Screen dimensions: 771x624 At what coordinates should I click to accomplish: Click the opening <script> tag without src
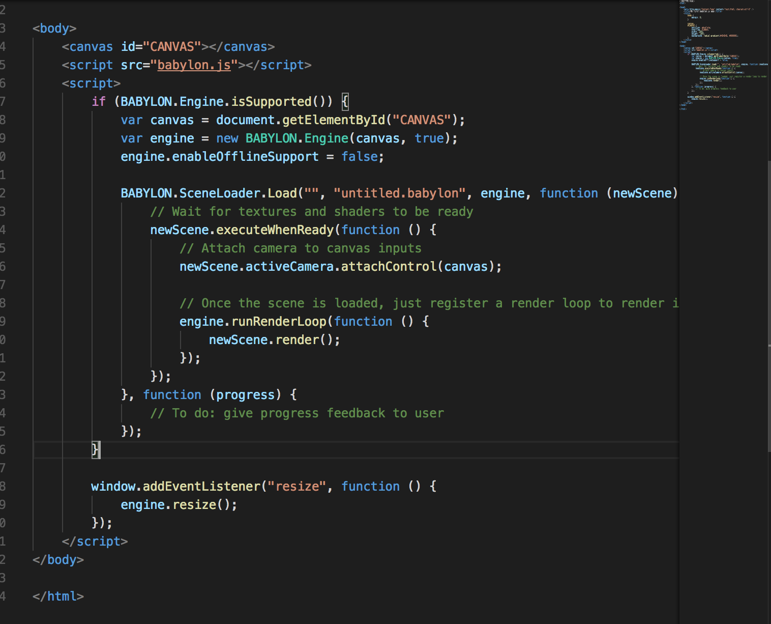coord(92,83)
